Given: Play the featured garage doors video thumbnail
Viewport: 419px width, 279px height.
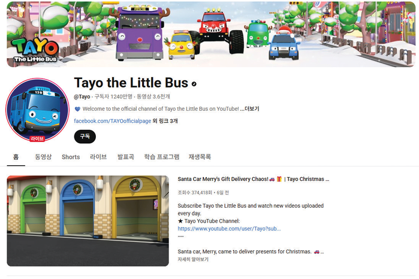Looking at the screenshot, I should point(88,221).
